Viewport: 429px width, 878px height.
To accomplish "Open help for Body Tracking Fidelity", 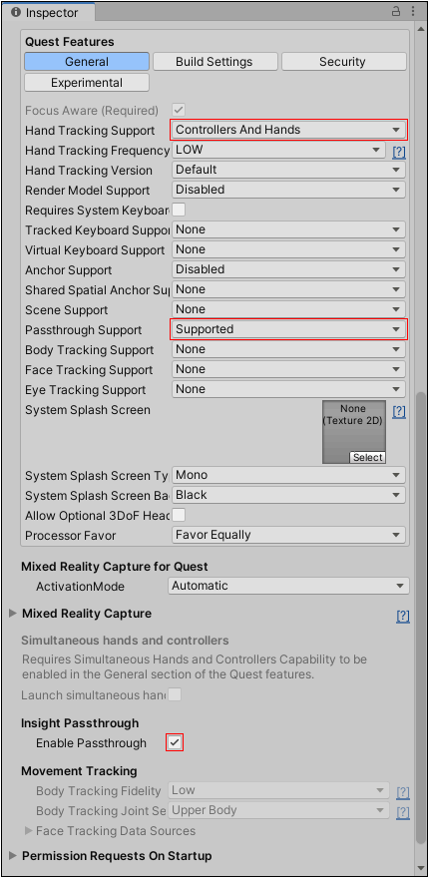I will point(403,792).
